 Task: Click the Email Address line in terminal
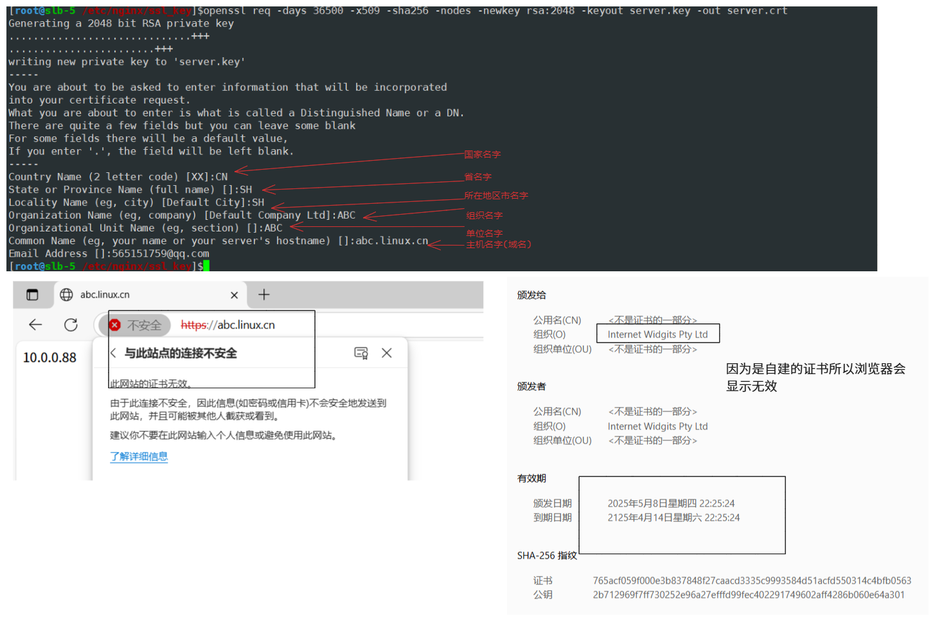click(x=109, y=253)
